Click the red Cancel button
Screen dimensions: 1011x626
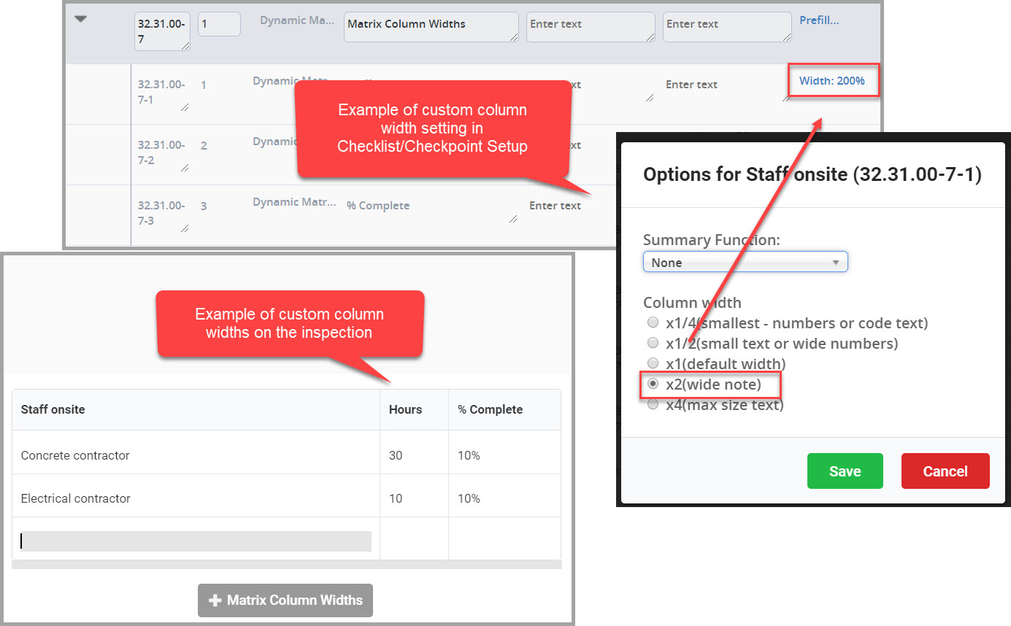(945, 471)
